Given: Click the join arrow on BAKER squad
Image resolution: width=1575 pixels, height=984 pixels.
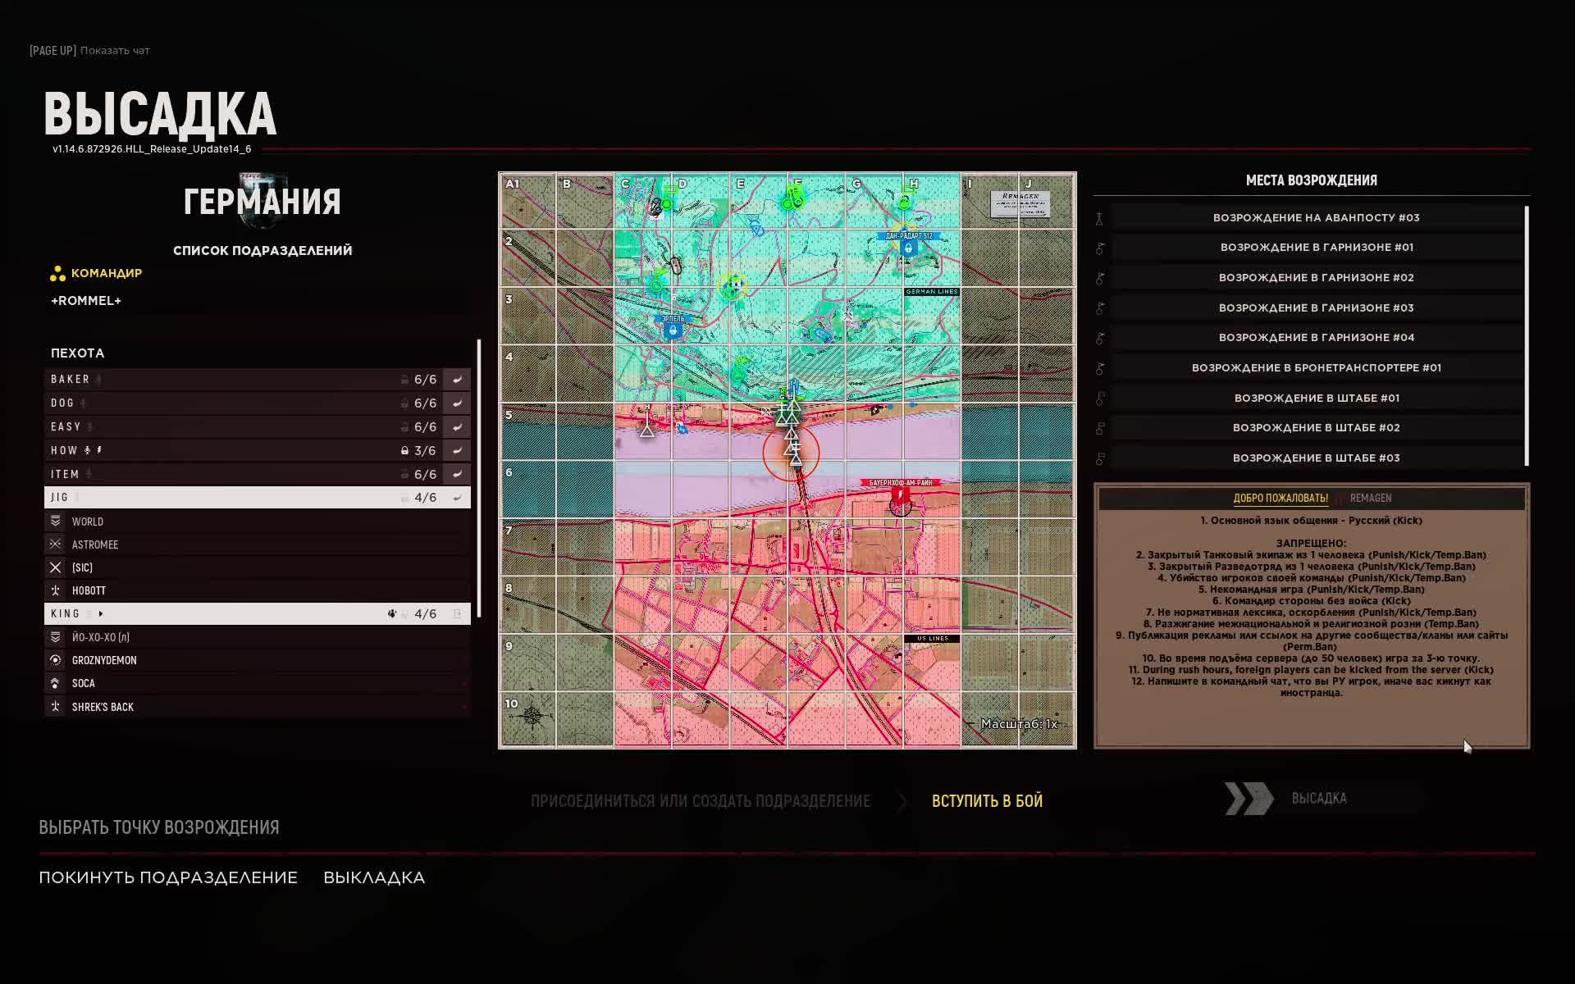Looking at the screenshot, I should point(457,380).
